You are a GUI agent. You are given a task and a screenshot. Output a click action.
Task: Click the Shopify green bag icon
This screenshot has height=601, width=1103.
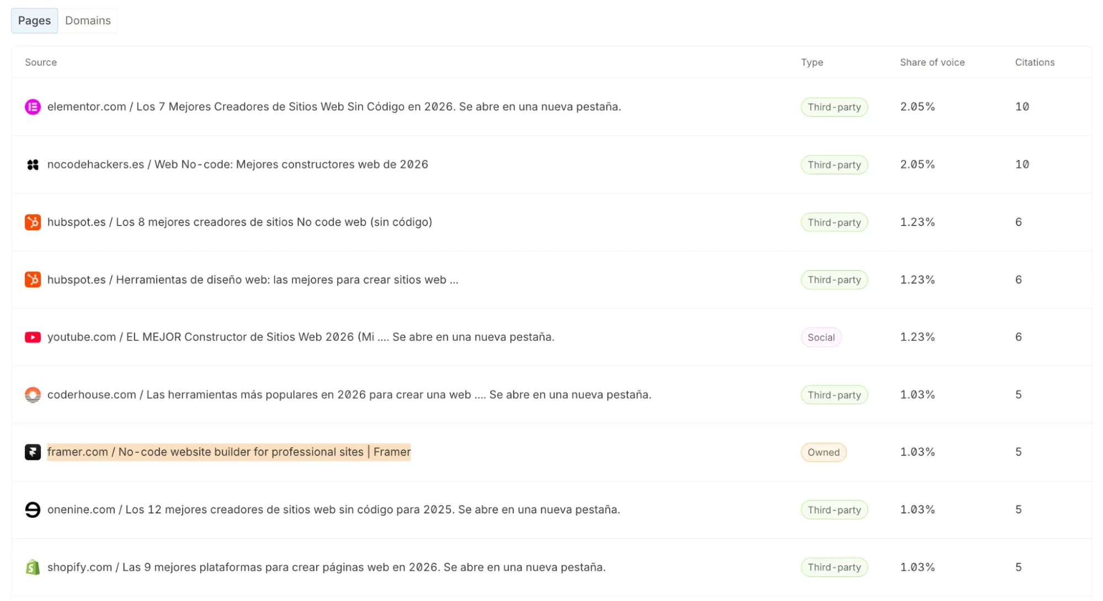pos(33,567)
